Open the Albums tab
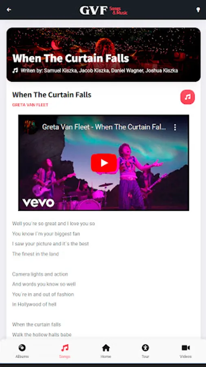 pos(22,351)
